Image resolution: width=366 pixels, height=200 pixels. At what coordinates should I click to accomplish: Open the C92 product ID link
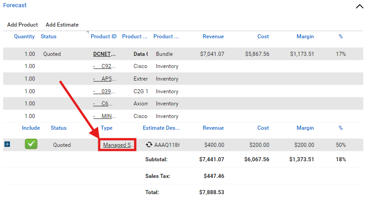104,66
